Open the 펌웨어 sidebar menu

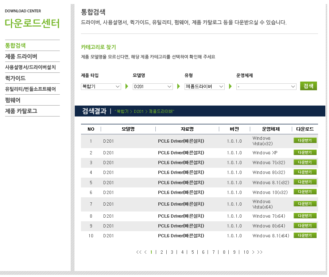tap(13, 100)
